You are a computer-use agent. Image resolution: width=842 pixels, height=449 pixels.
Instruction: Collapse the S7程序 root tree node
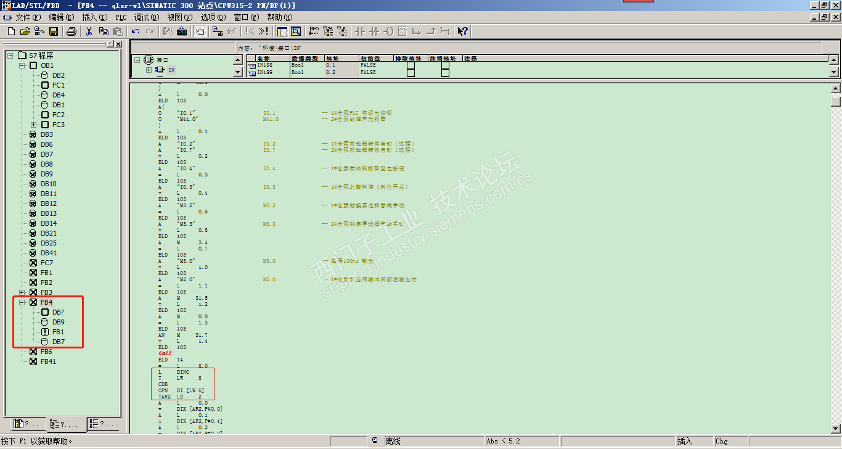(11, 56)
